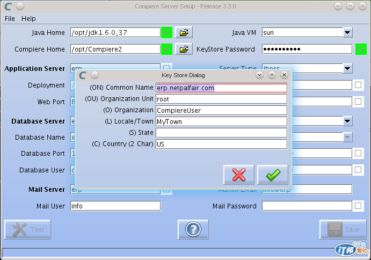371x260 pixels.
Task: Toggle the Compiere Home green verification checkbox
Action: click(x=166, y=49)
